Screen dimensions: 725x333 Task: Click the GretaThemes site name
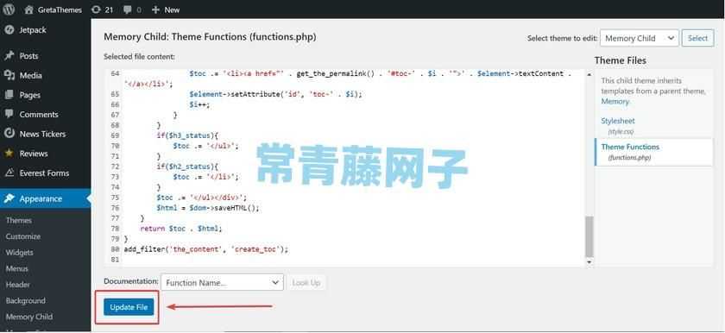(60, 9)
